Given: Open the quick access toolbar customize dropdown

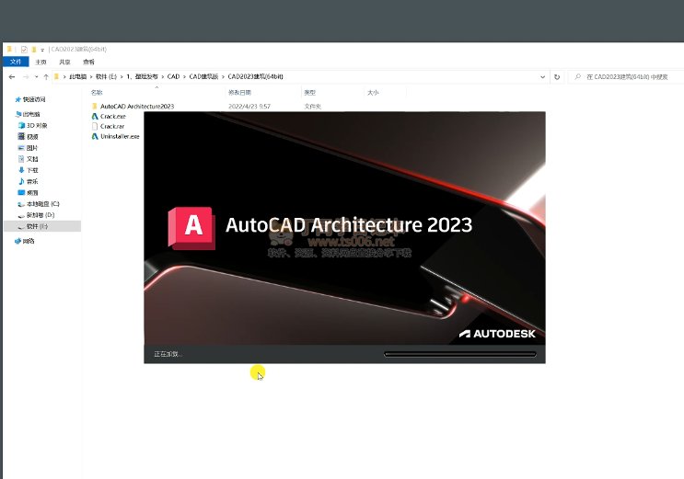Looking at the screenshot, I should (42, 50).
